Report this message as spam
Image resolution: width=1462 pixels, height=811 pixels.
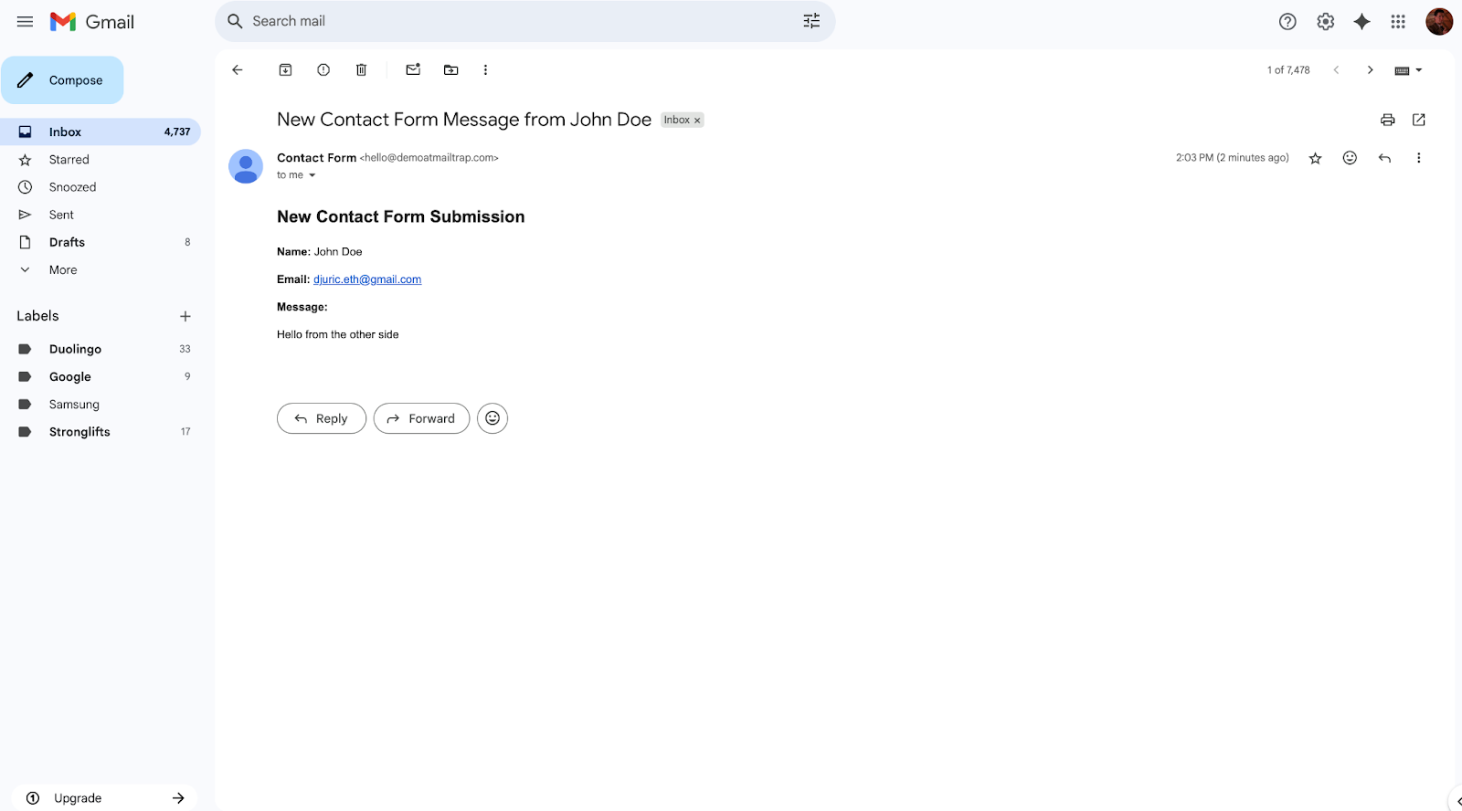(x=323, y=70)
